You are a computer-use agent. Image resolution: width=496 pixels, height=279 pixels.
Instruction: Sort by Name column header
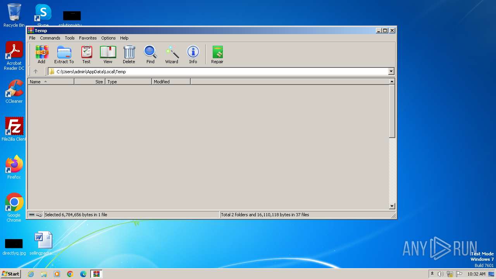pyautogui.click(x=51, y=82)
